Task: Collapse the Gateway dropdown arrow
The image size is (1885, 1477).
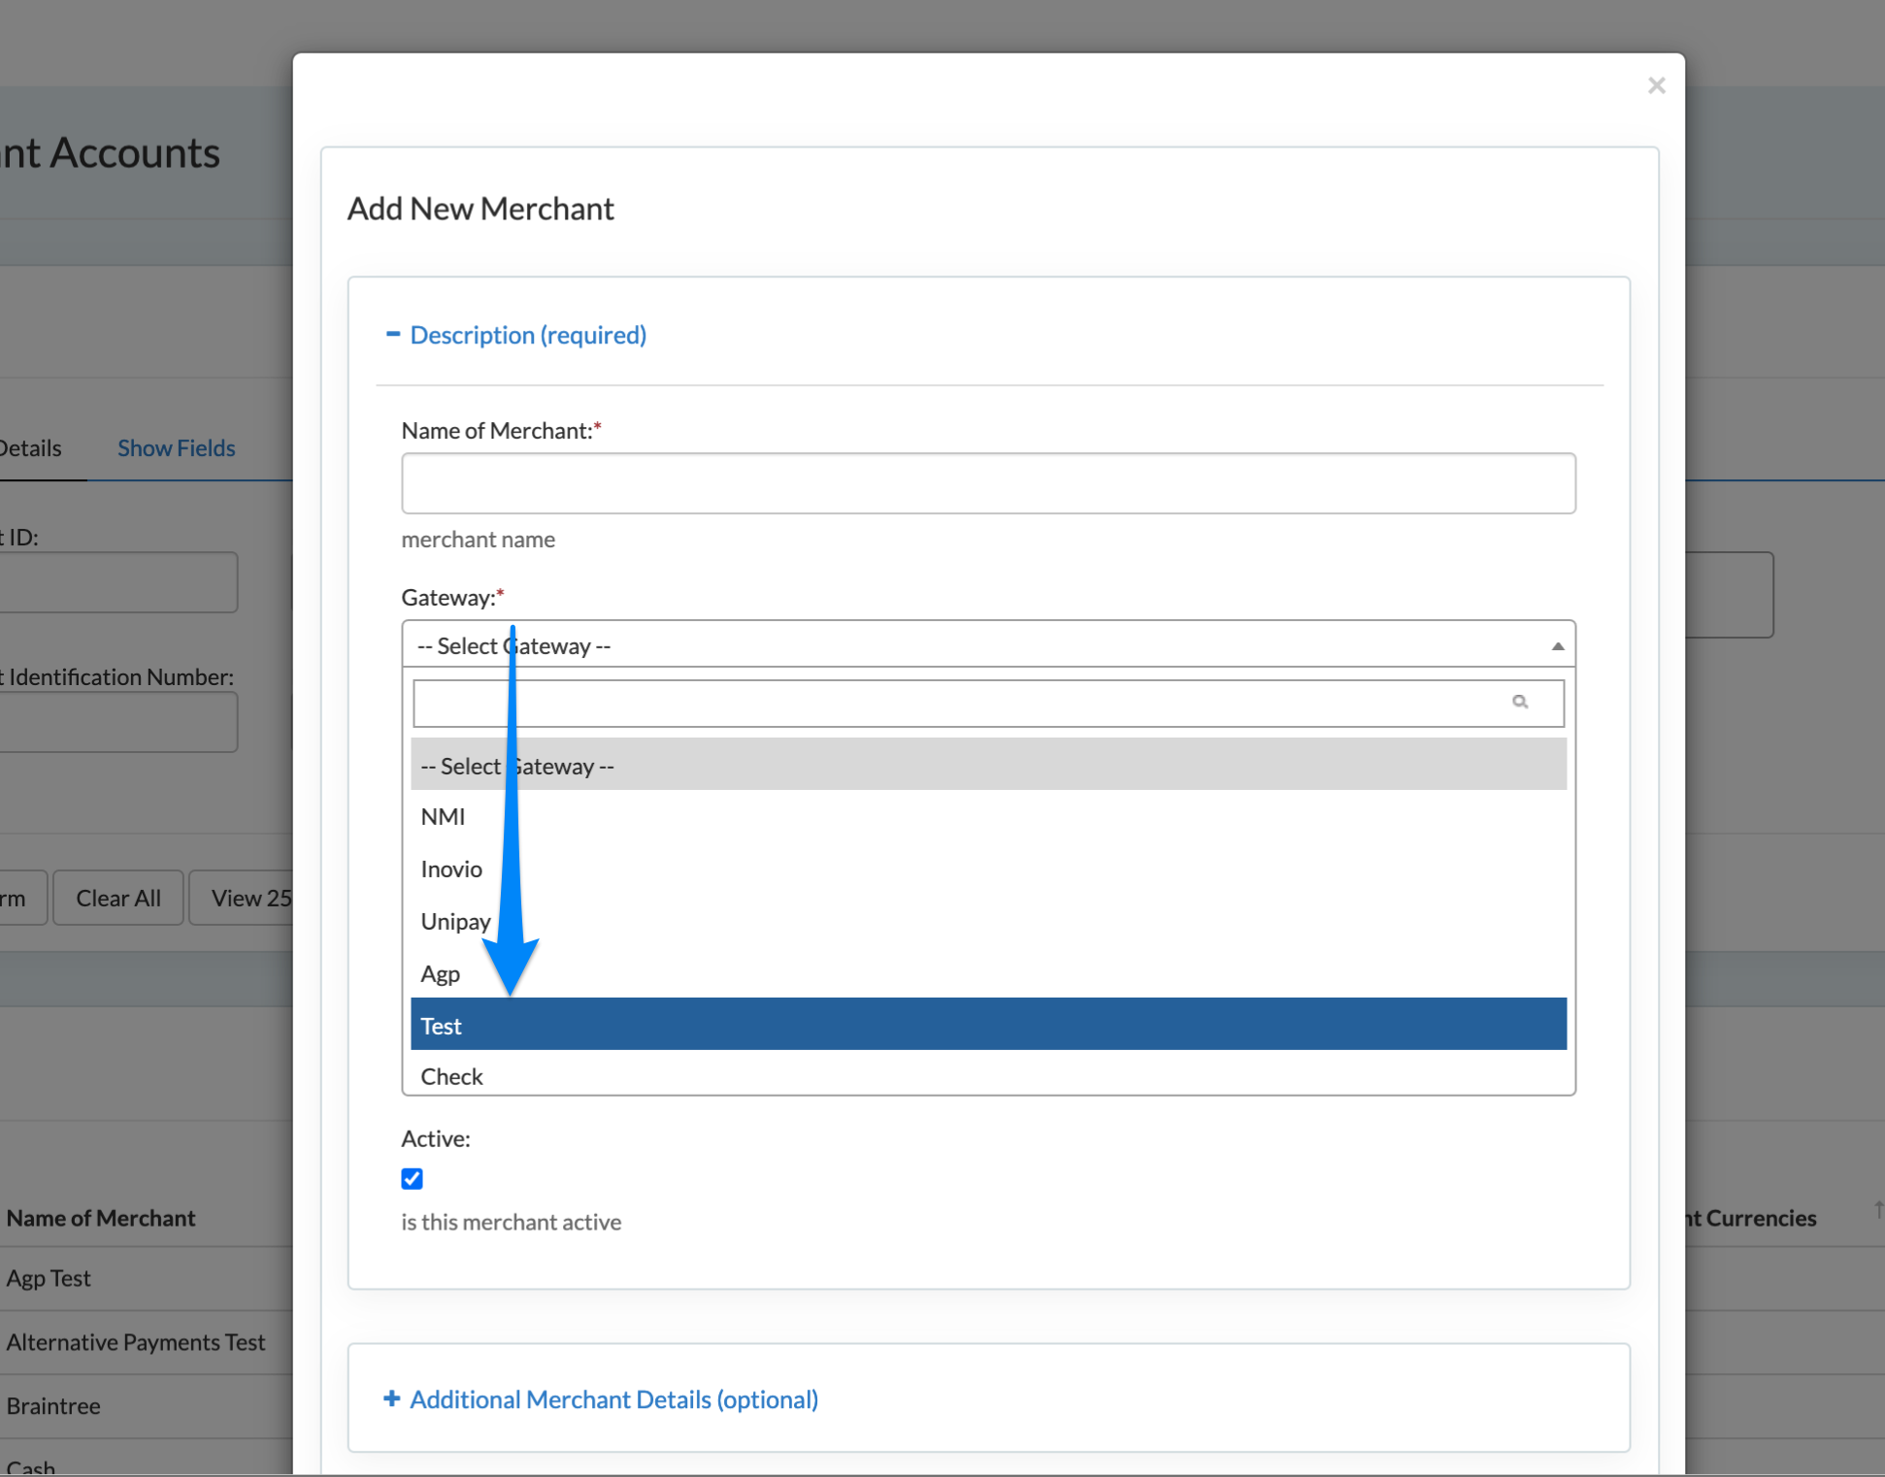Action: click(1557, 646)
